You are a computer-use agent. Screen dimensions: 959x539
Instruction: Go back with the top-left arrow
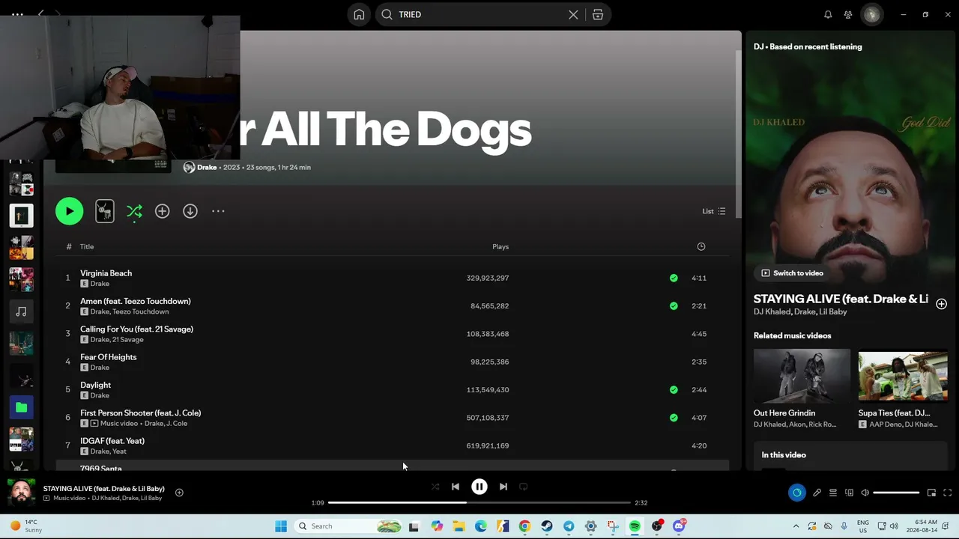(42, 14)
